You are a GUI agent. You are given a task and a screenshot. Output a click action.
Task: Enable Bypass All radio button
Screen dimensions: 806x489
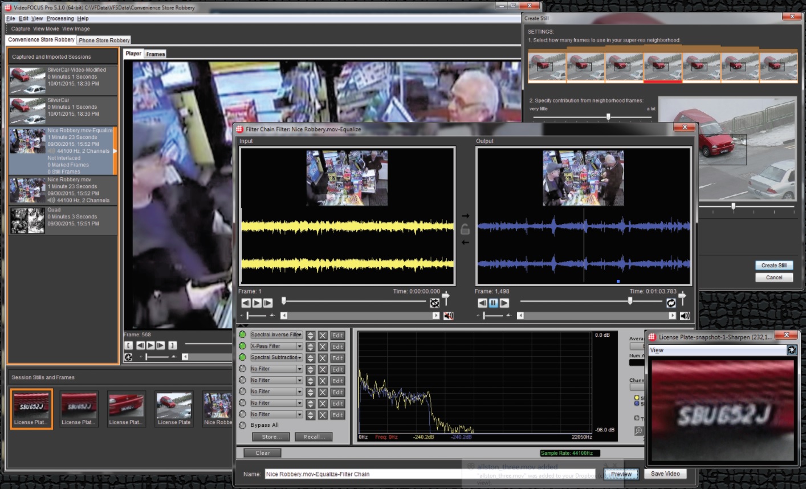tap(242, 425)
